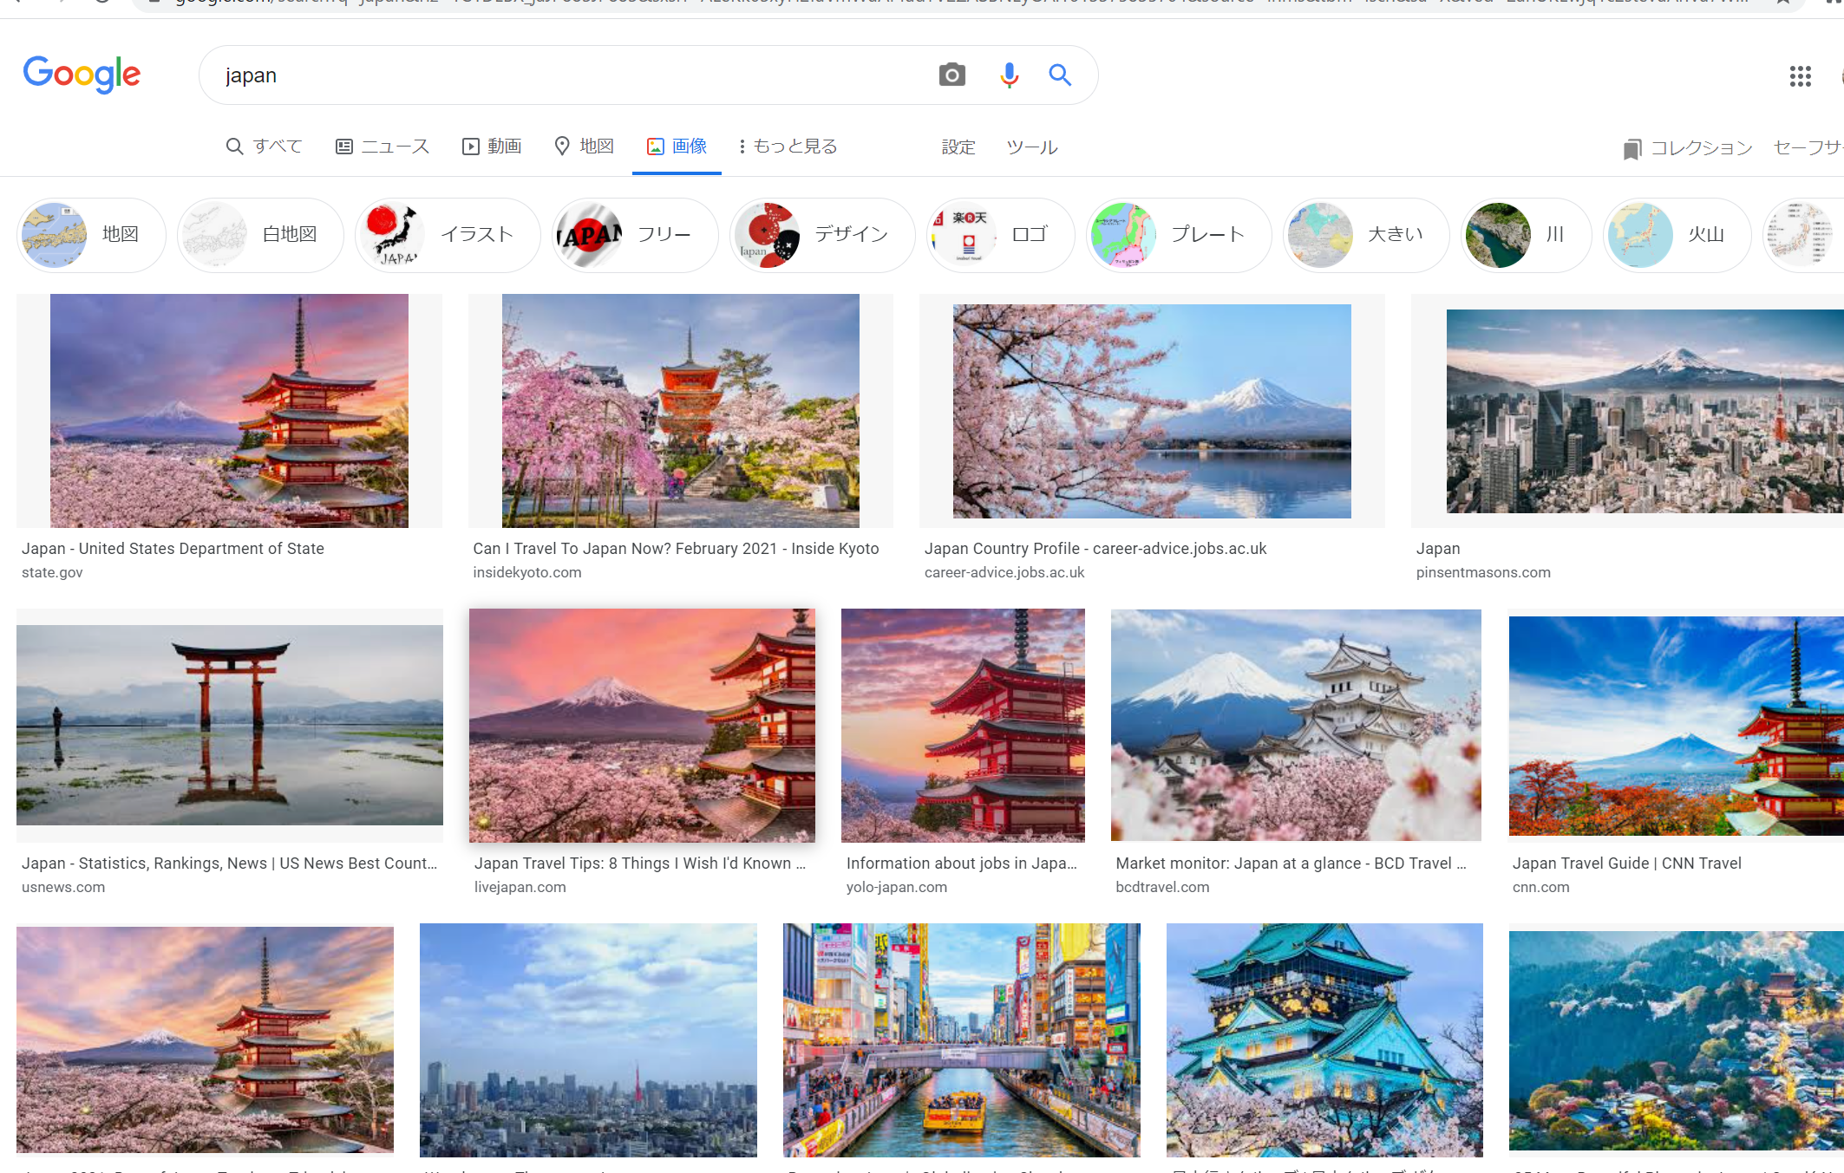Start voice search with microphone icon

(x=1008, y=75)
